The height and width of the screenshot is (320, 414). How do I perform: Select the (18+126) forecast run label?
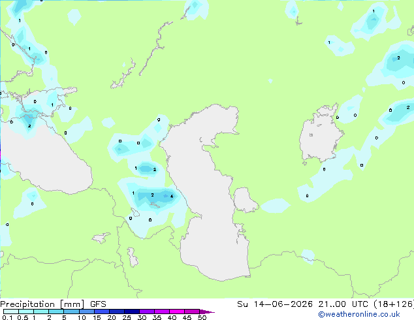(x=393, y=304)
